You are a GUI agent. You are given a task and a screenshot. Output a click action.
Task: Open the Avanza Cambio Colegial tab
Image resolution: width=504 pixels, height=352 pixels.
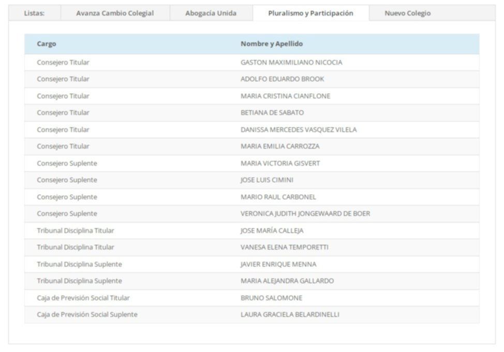point(115,13)
